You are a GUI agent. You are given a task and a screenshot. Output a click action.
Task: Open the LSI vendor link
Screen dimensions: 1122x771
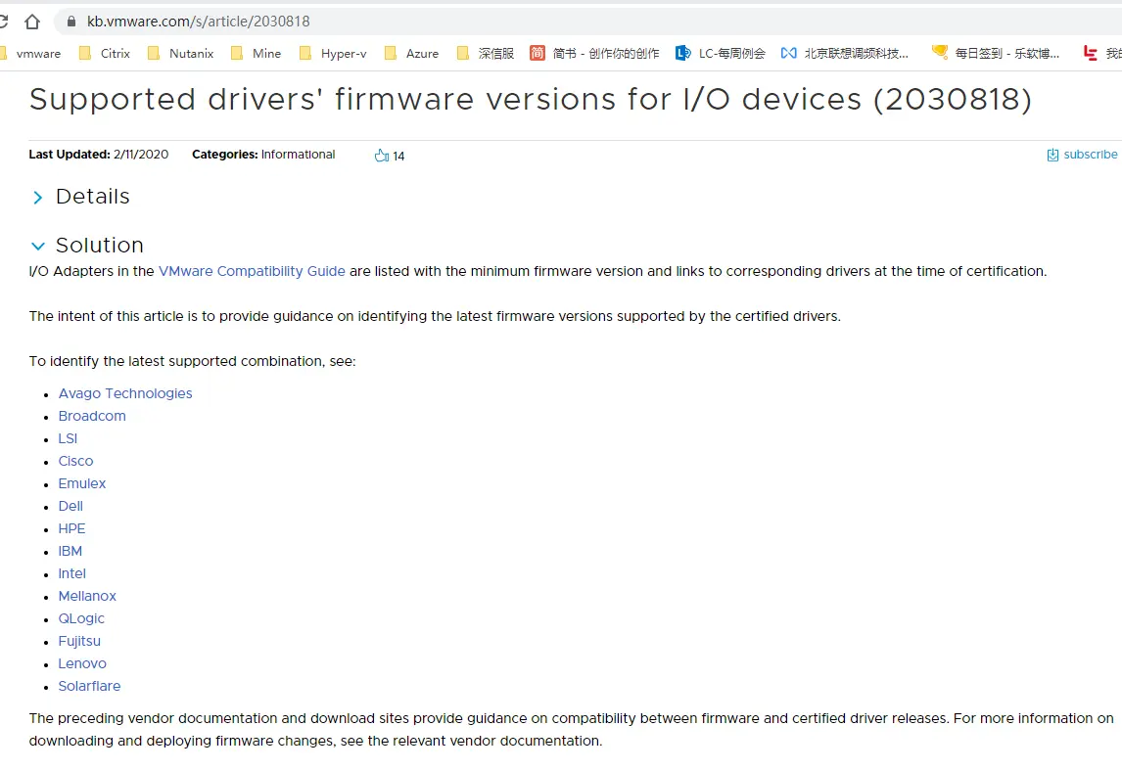pyautogui.click(x=68, y=438)
